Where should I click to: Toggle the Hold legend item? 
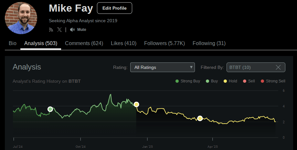tap(230, 81)
